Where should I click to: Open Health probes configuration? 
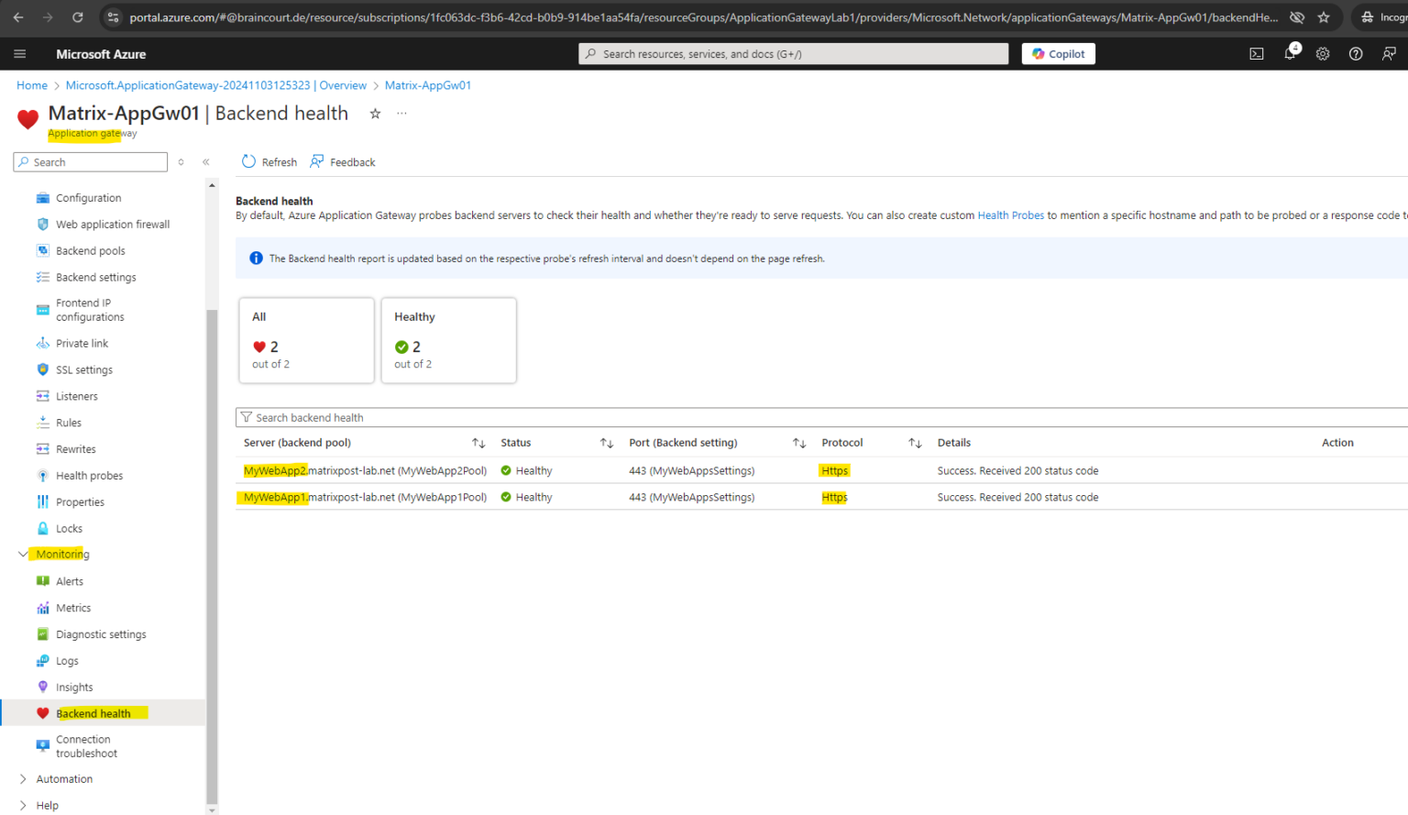87,475
